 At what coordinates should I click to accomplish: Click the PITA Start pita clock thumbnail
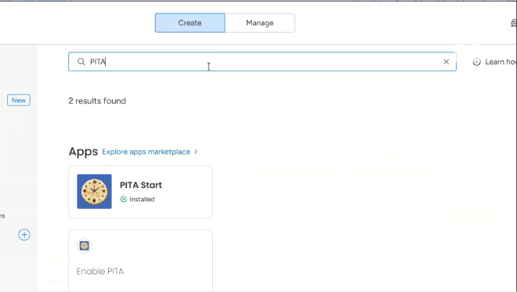(x=94, y=192)
